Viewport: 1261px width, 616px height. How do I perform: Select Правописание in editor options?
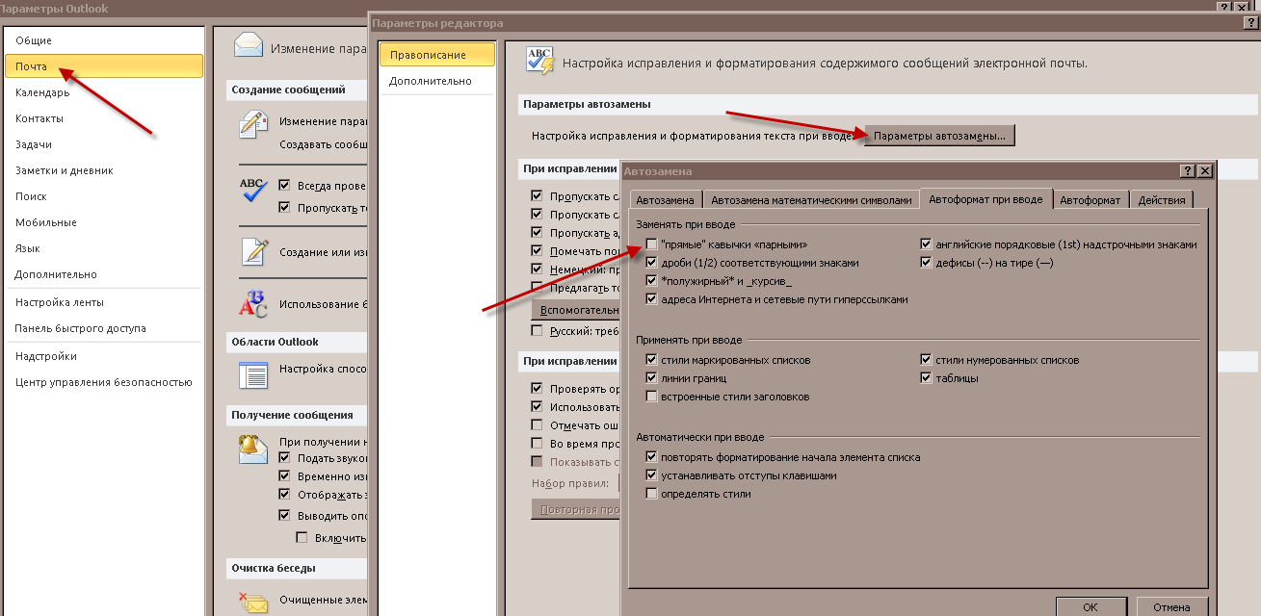(436, 55)
